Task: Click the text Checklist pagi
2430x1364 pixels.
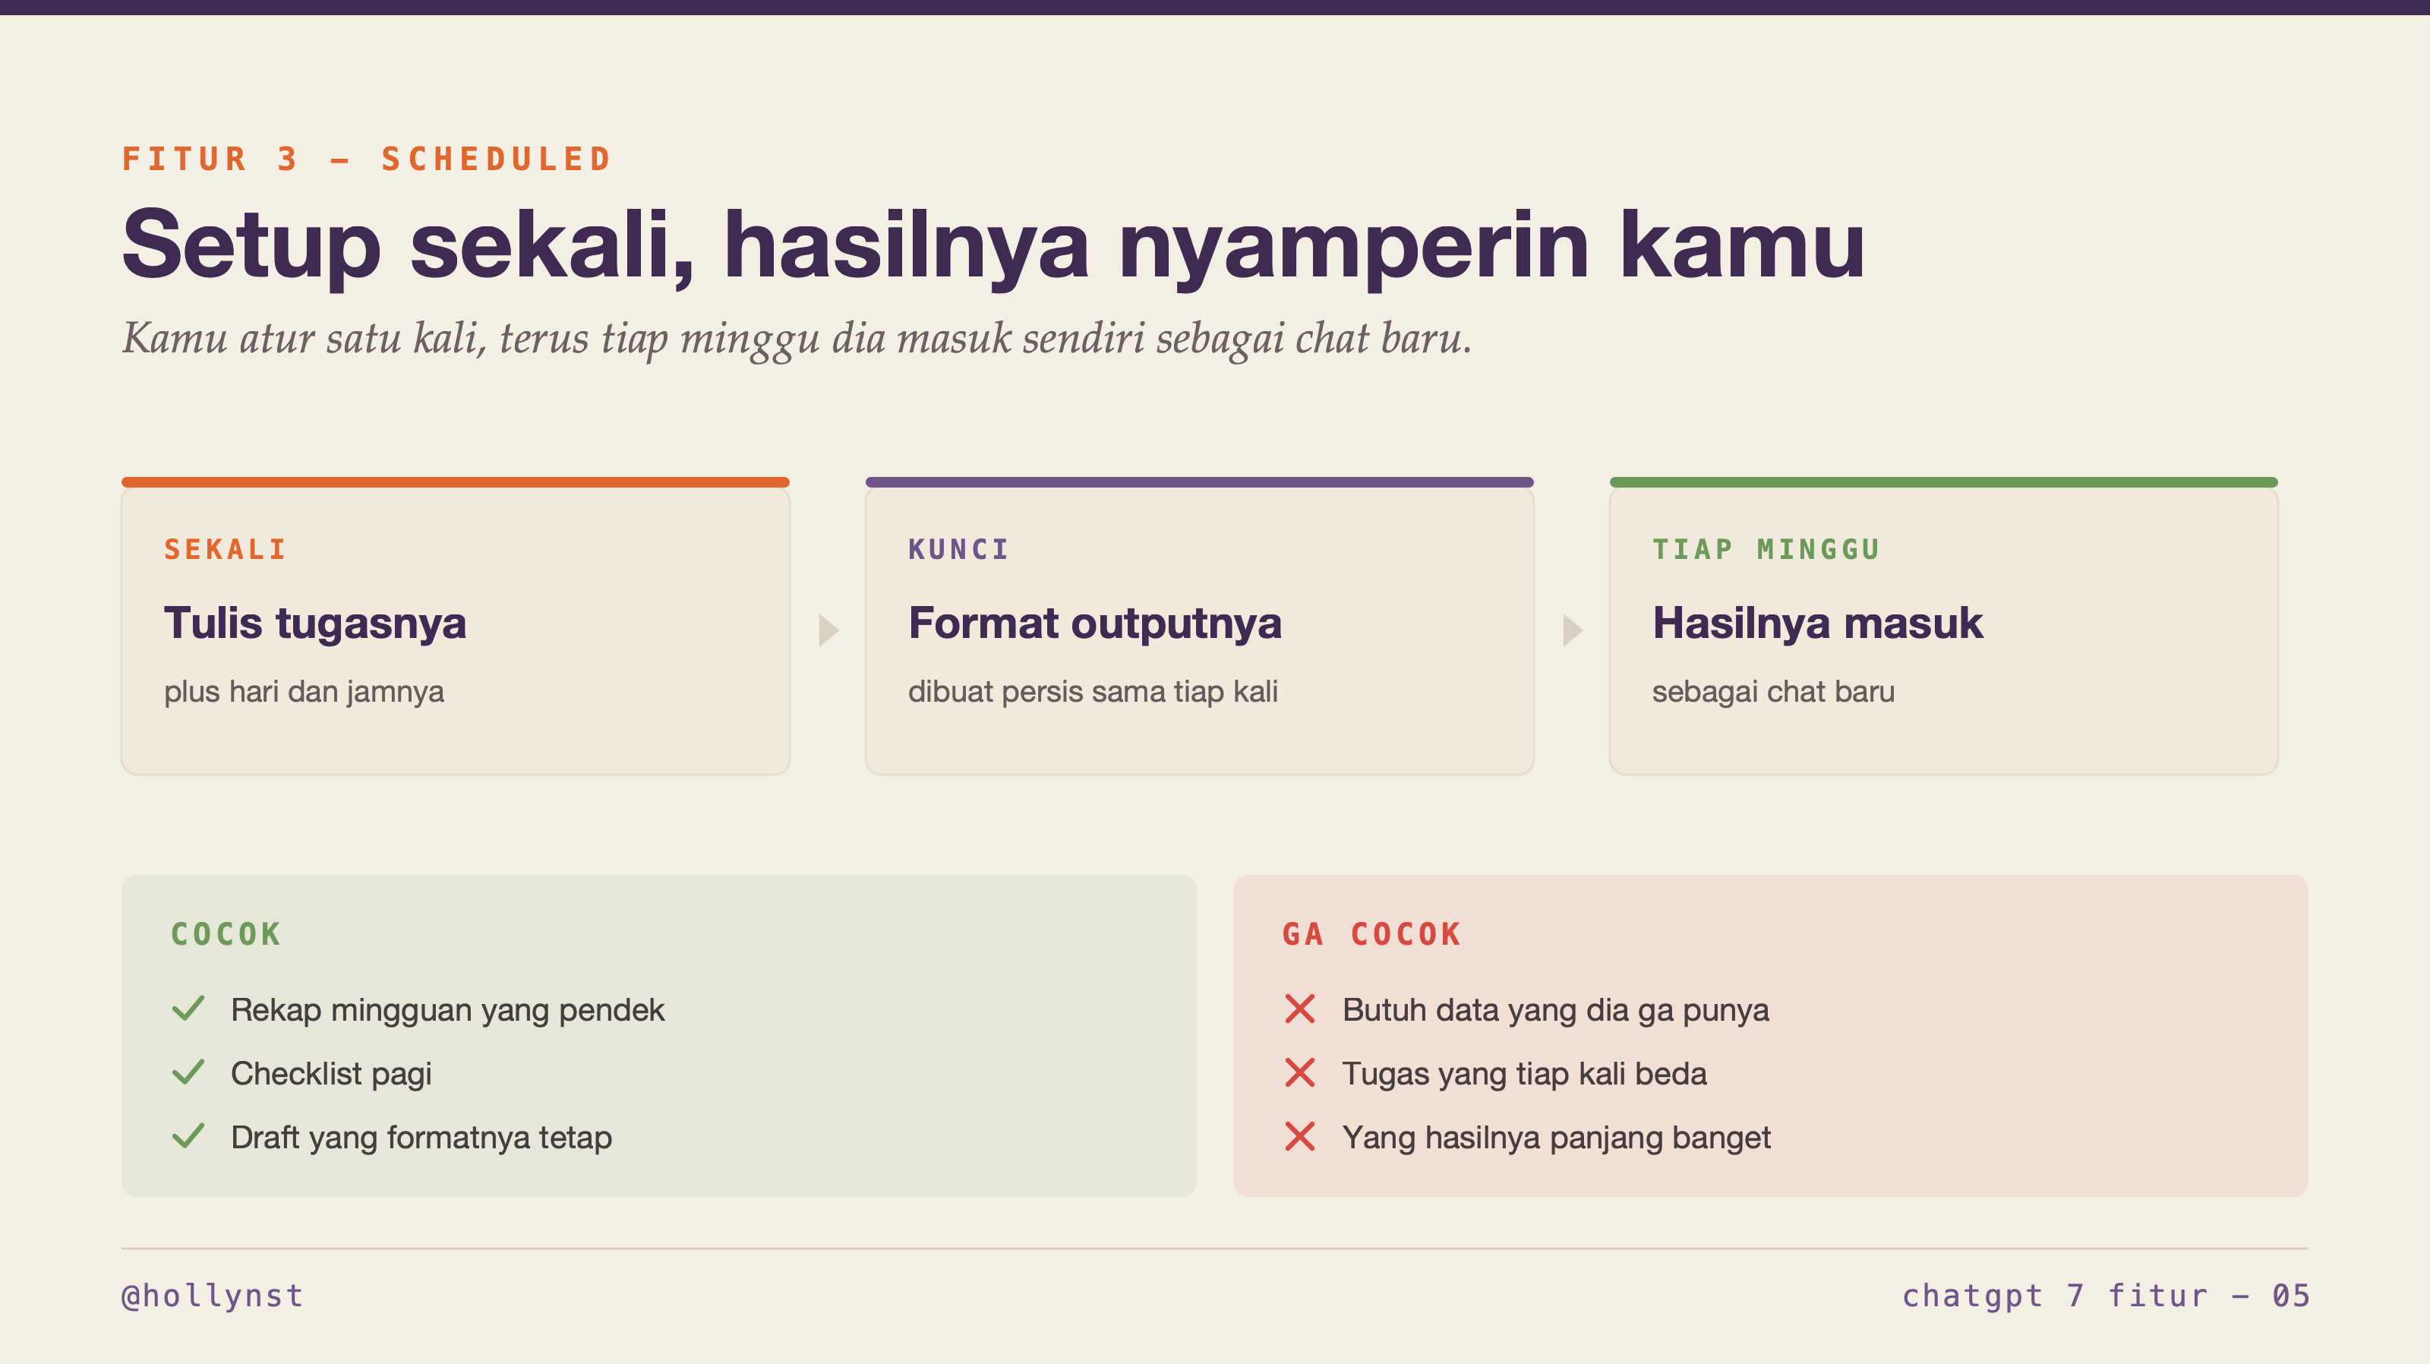Action: click(331, 1075)
